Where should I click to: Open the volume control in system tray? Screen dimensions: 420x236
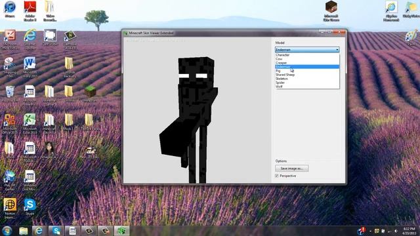pos(396,231)
